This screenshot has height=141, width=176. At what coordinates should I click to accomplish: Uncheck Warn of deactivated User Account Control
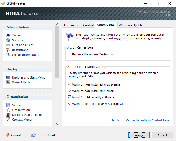point(70,103)
